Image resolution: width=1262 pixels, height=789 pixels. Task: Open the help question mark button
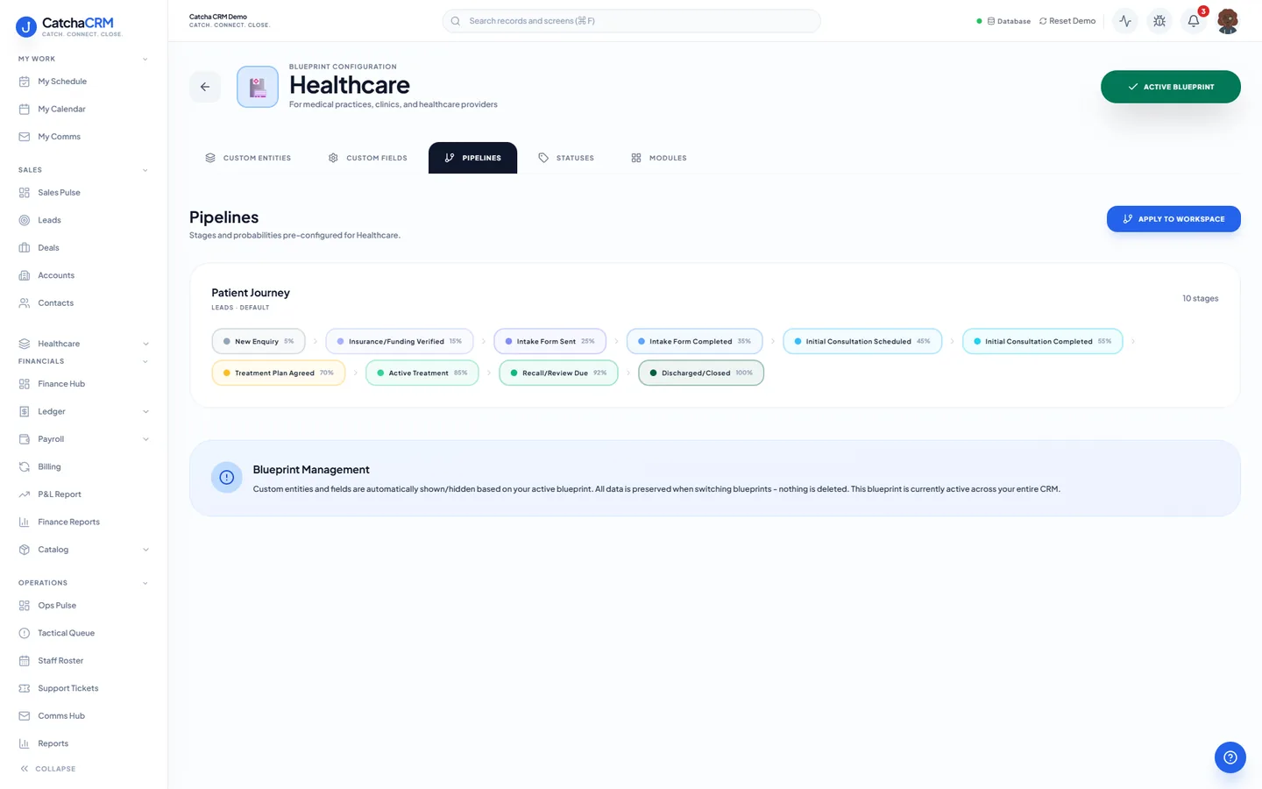[x=1230, y=757]
